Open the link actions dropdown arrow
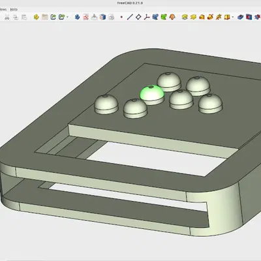Screen dimensions: 261x261 pyautogui.click(x=67, y=17)
